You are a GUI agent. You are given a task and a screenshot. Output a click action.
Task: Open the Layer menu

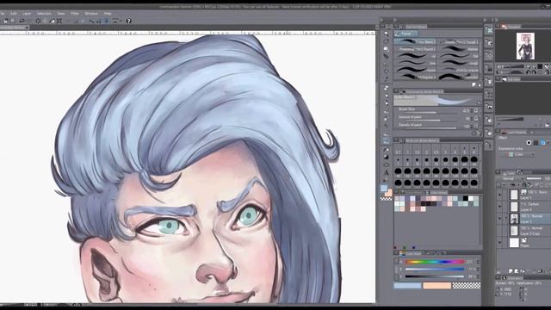click(27, 14)
